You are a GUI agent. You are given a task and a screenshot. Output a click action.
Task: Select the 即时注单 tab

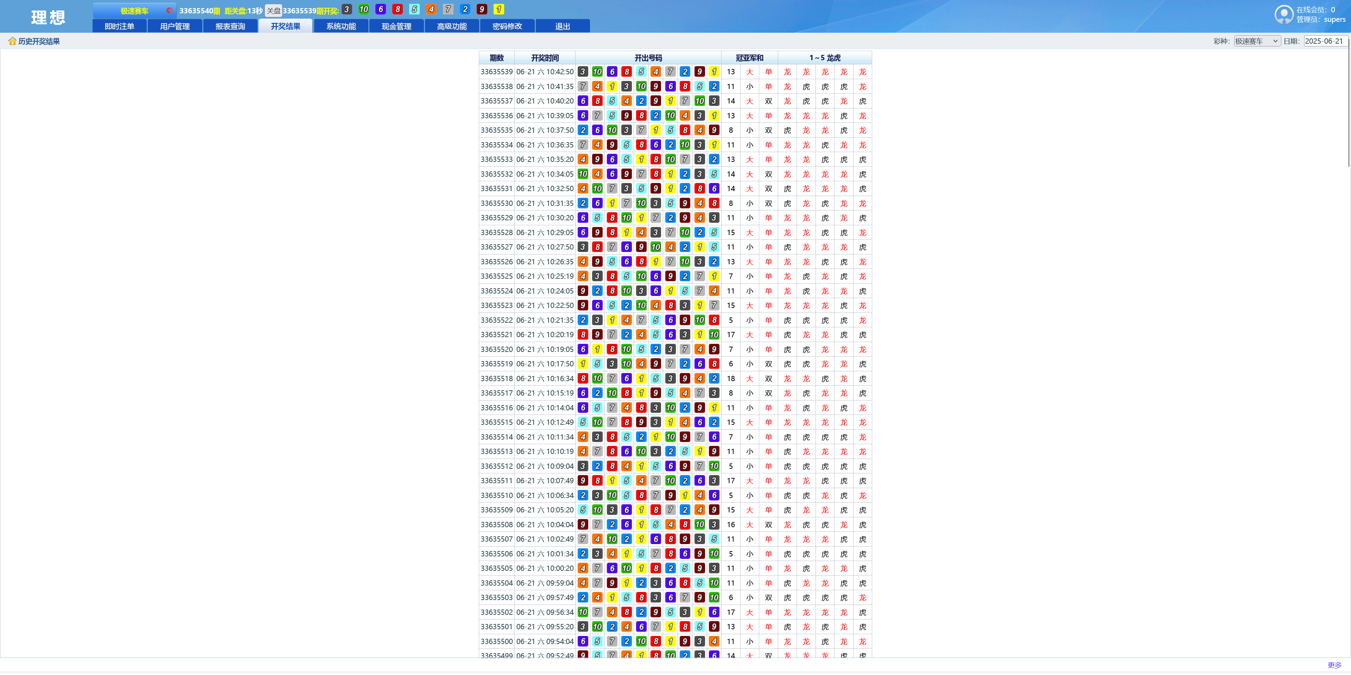pyautogui.click(x=120, y=26)
